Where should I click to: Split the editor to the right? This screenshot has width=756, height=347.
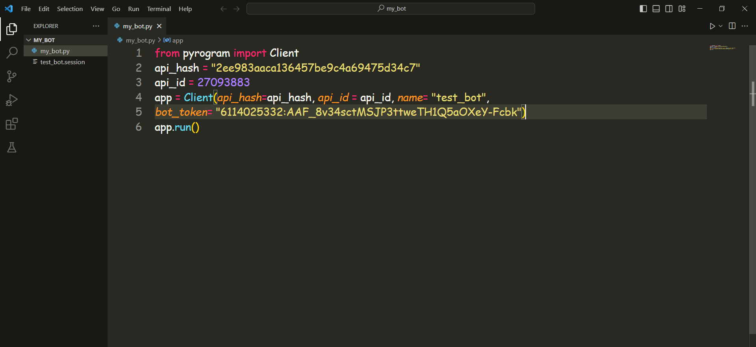732,26
